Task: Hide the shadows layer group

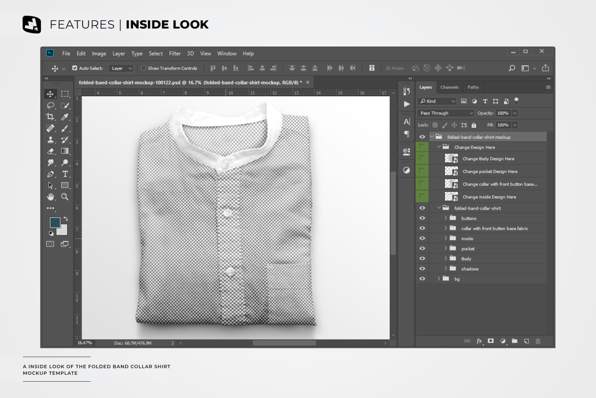Action: coord(422,268)
